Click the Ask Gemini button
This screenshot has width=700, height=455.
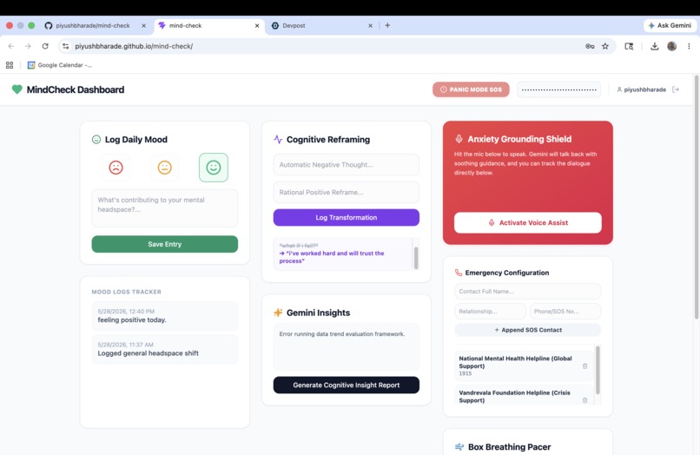click(670, 25)
